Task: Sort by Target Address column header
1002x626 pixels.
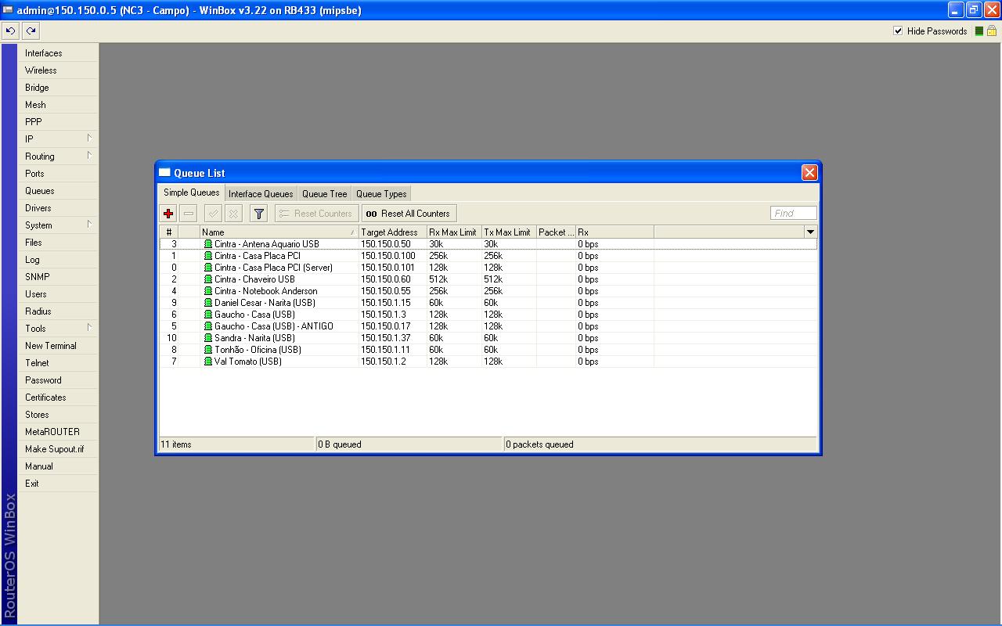Action: coord(393,232)
